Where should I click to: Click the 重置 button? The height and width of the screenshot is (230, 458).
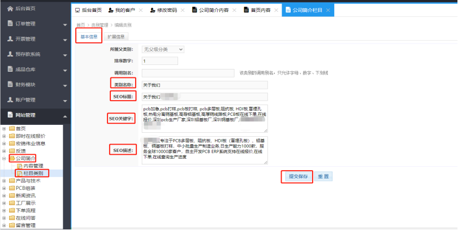point(323,176)
